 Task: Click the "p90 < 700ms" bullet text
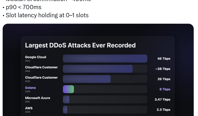[x=24, y=7]
